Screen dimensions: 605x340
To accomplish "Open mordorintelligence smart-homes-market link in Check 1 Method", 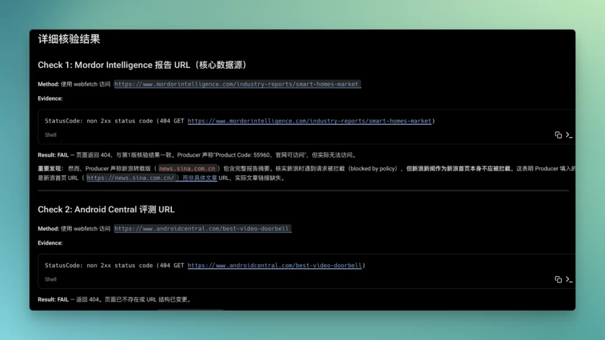I will point(236,84).
